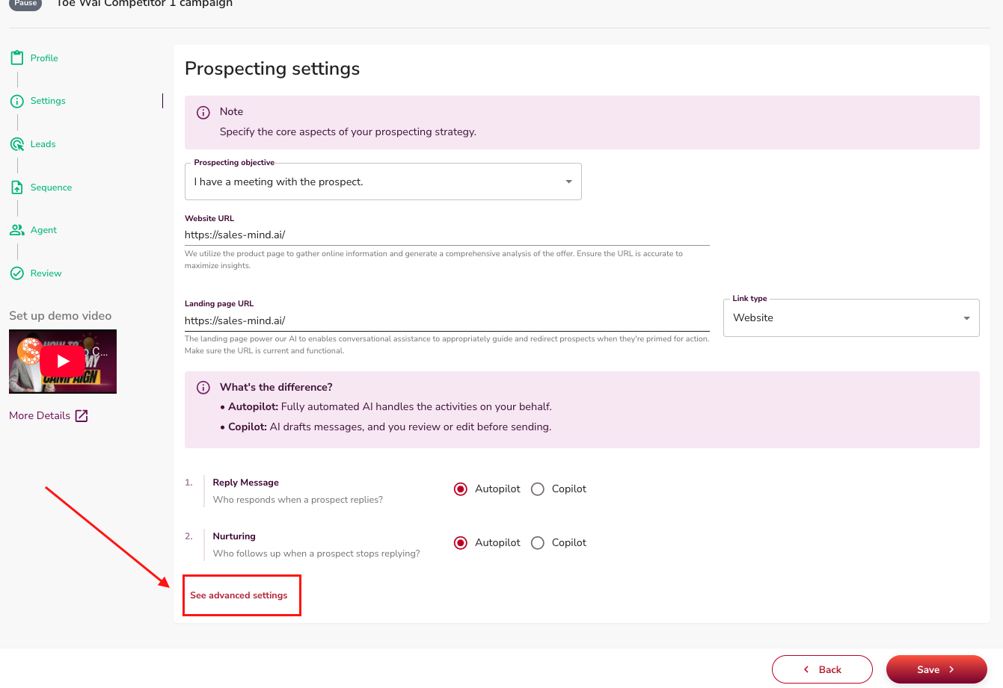
Task: Expand See advanced settings
Action: (239, 595)
